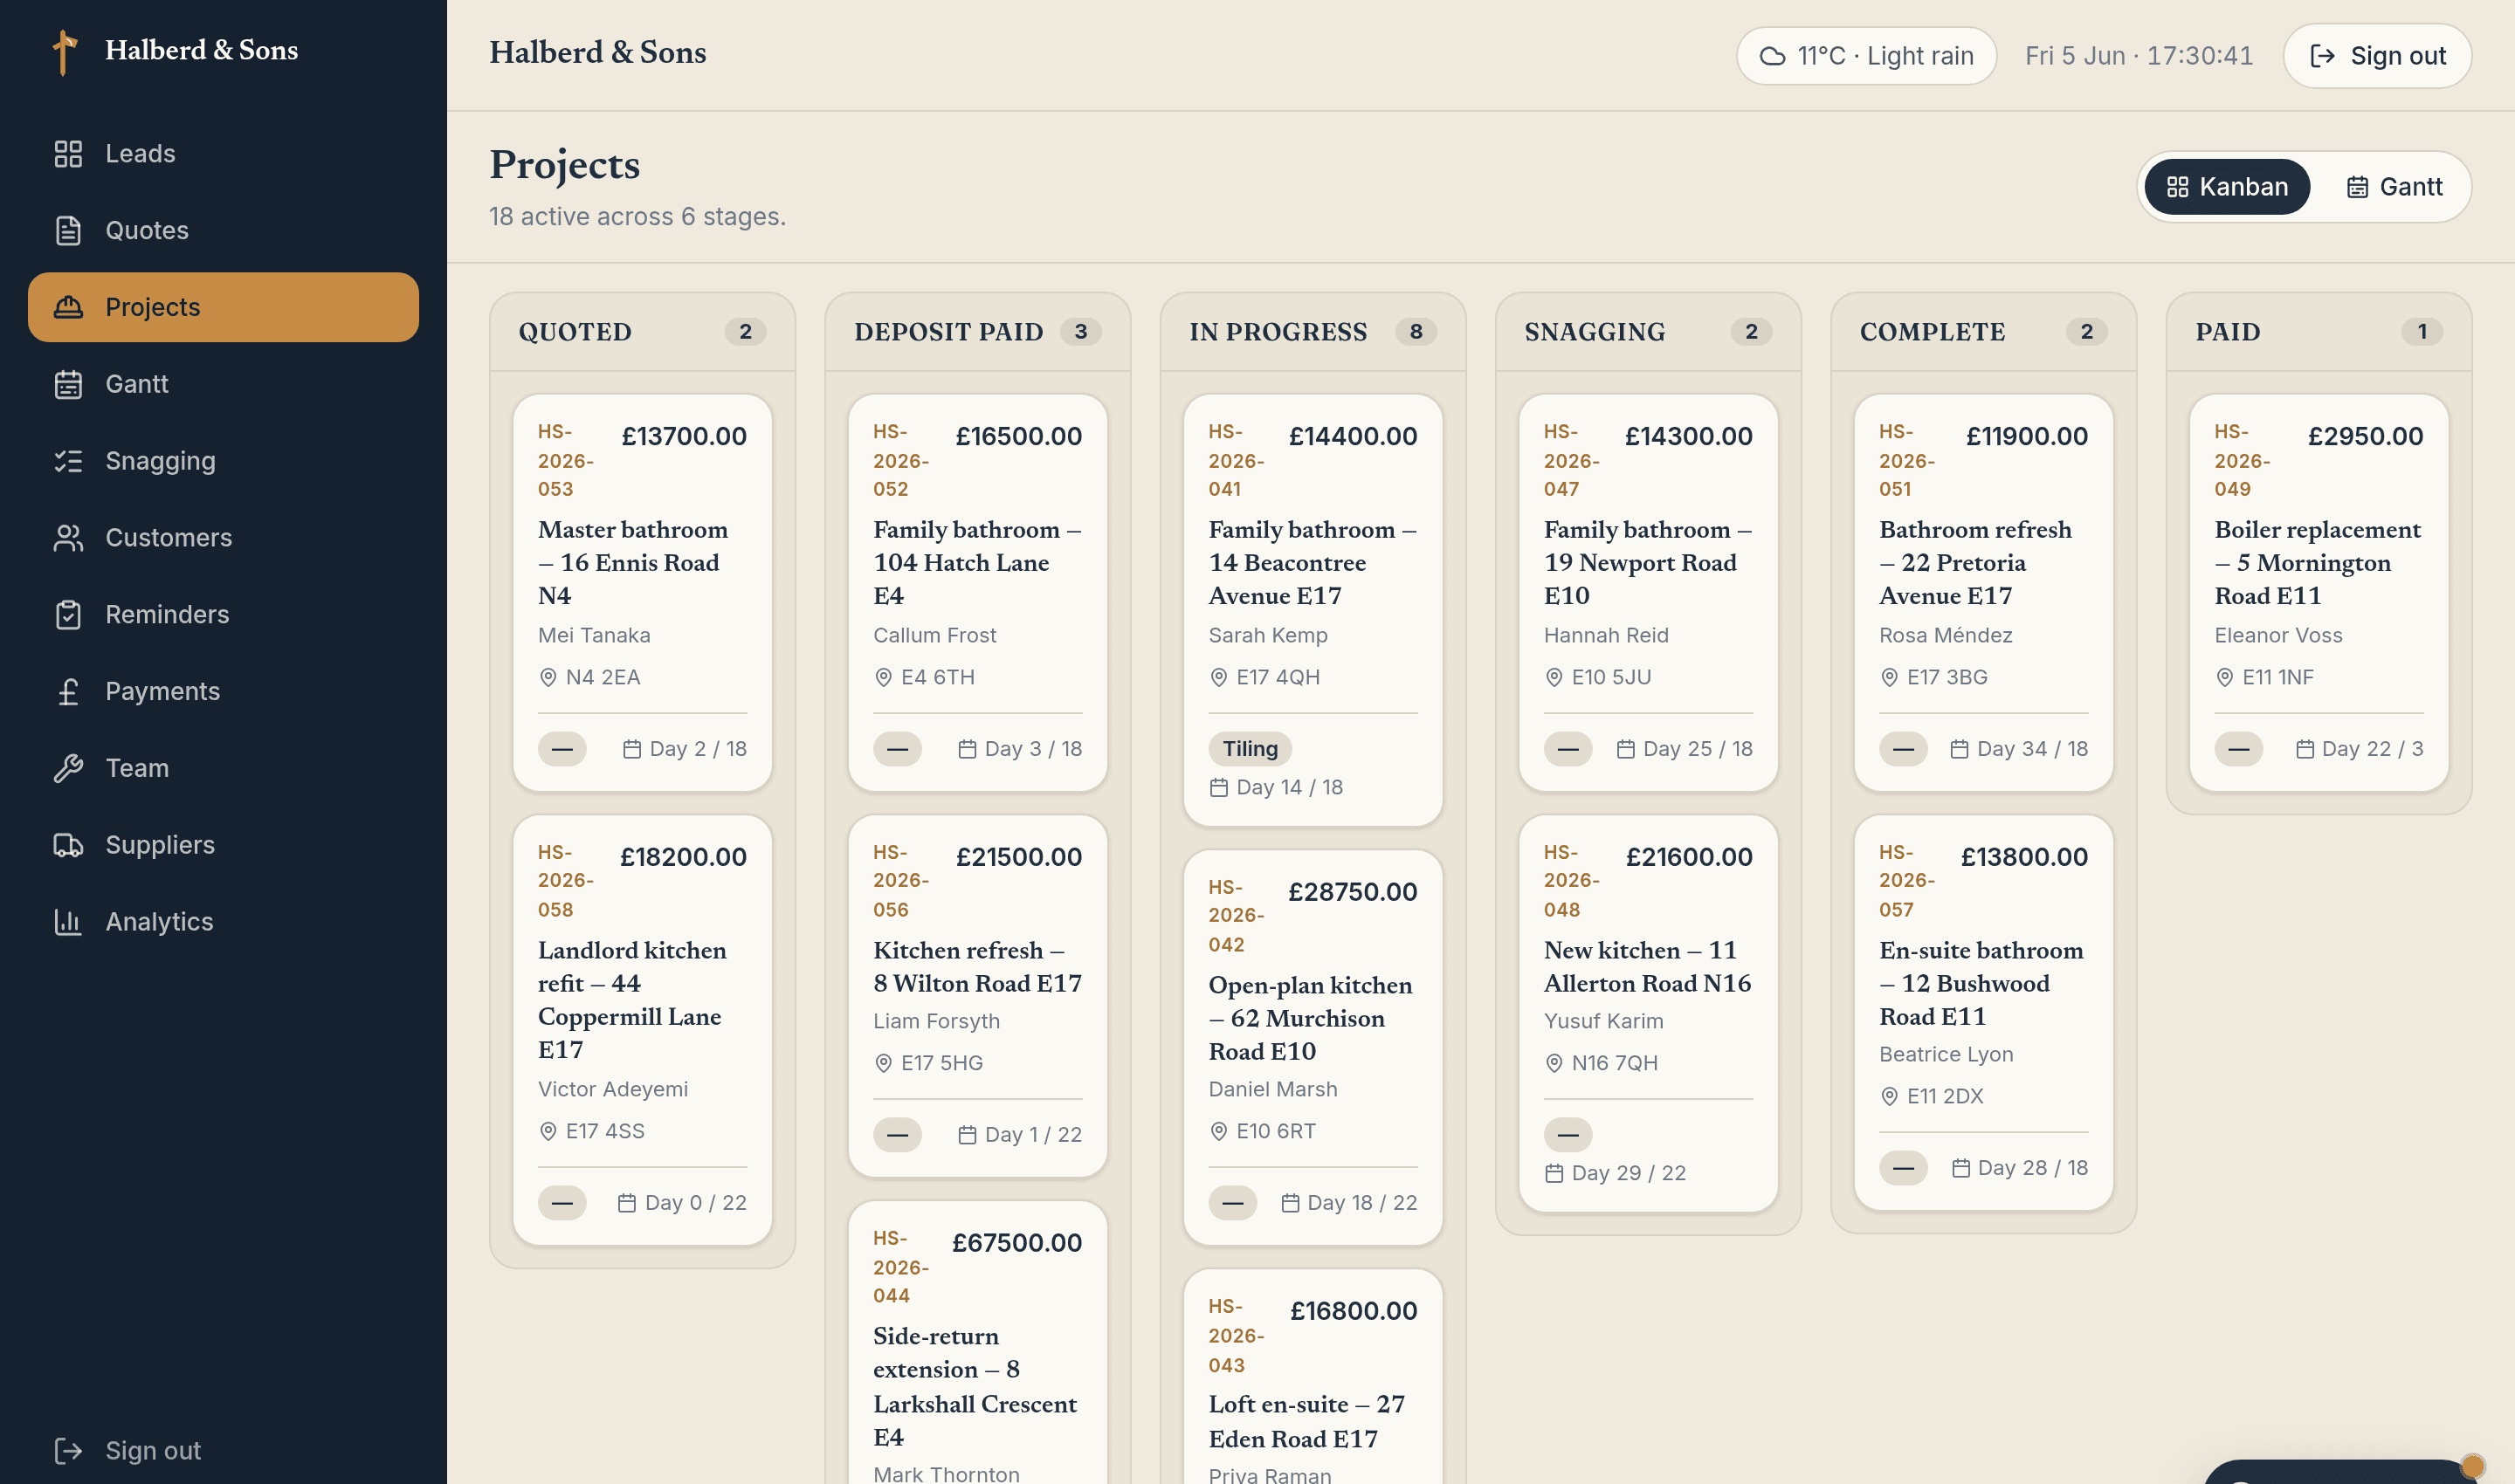Viewport: 2515px width, 1484px height.
Task: Click customer name Yusuf Karim
Action: coord(1602,1022)
